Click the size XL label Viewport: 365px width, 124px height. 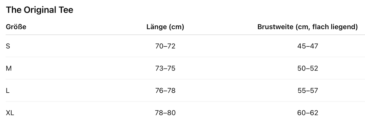click(x=10, y=113)
